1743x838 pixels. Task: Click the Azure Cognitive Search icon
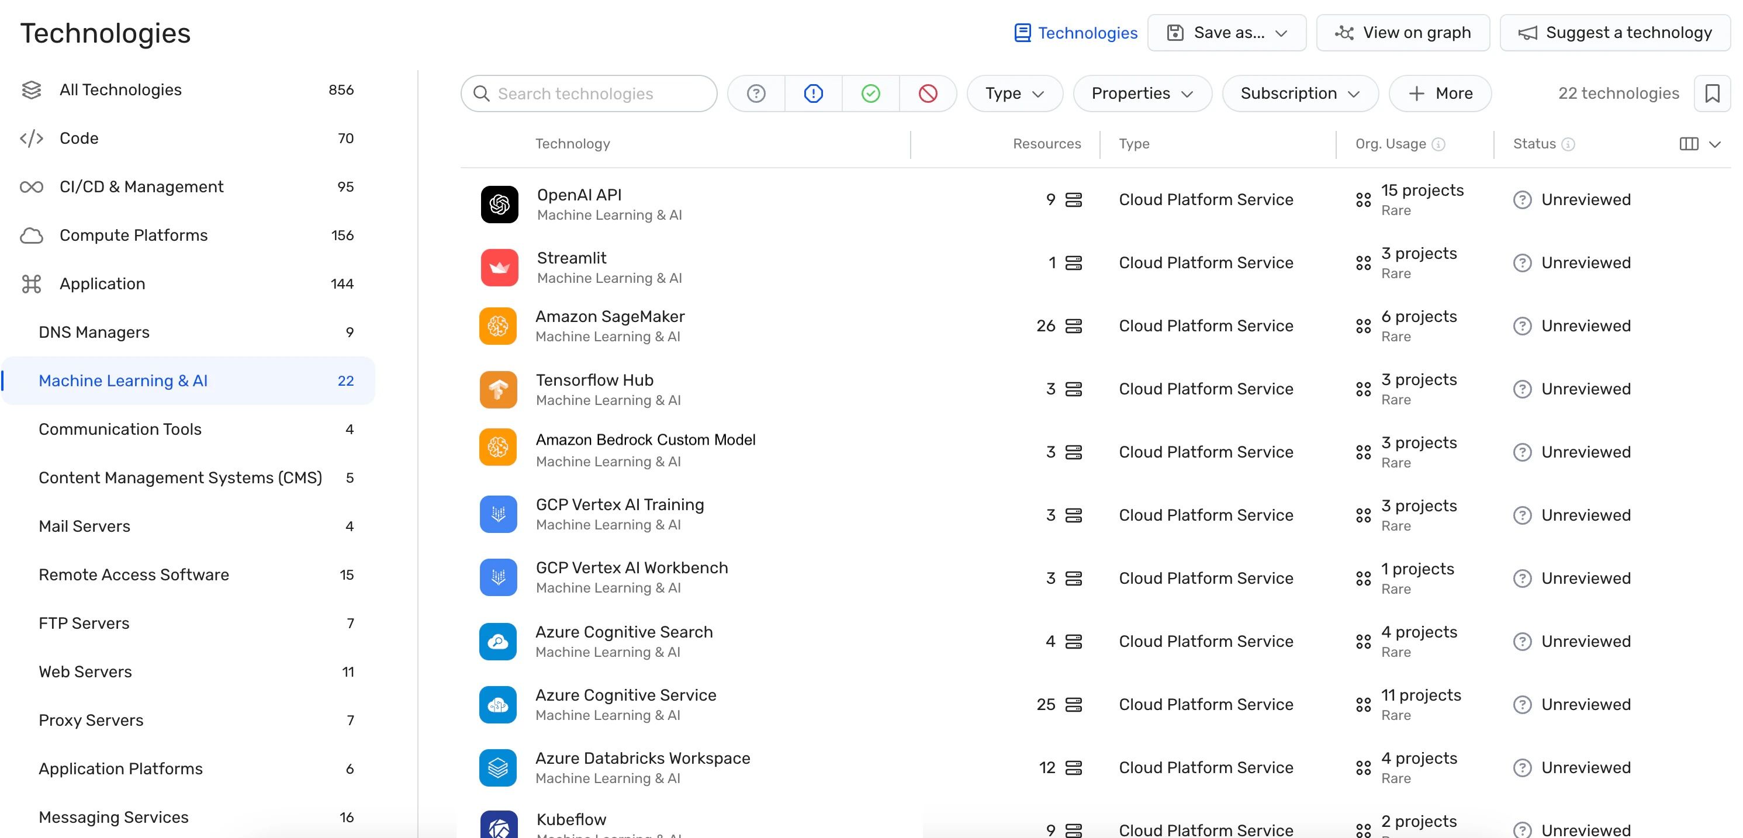pos(498,642)
